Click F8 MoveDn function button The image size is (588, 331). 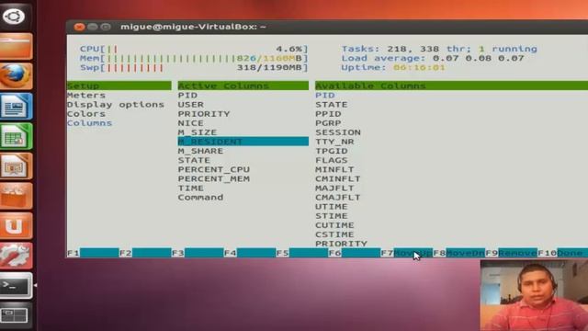[x=459, y=253]
